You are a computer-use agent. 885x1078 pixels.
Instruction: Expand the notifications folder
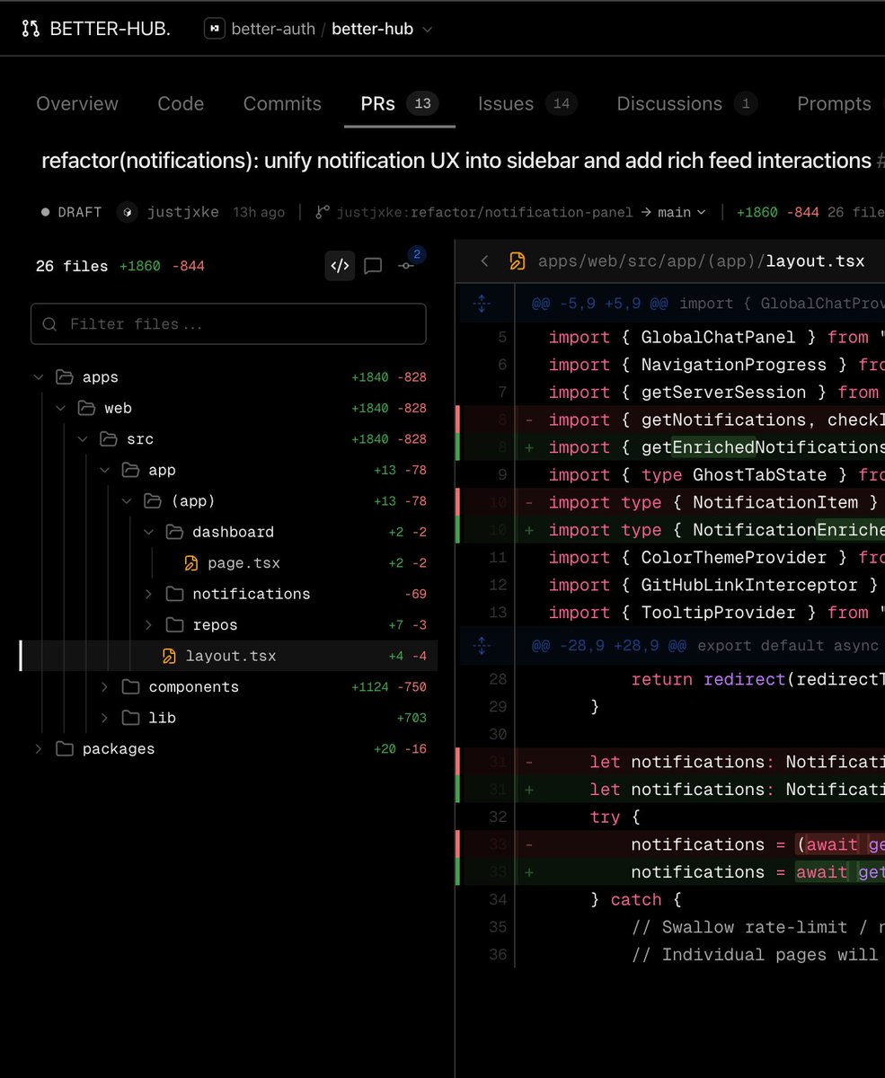pos(149,594)
